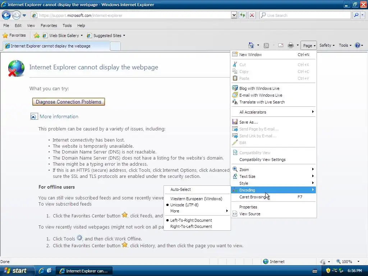This screenshot has width=368, height=276.
Task: Open the View menu
Action: pos(31,26)
